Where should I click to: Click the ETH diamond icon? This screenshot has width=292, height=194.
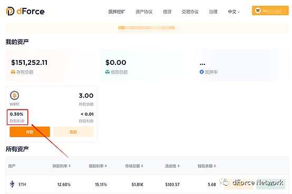(12, 184)
